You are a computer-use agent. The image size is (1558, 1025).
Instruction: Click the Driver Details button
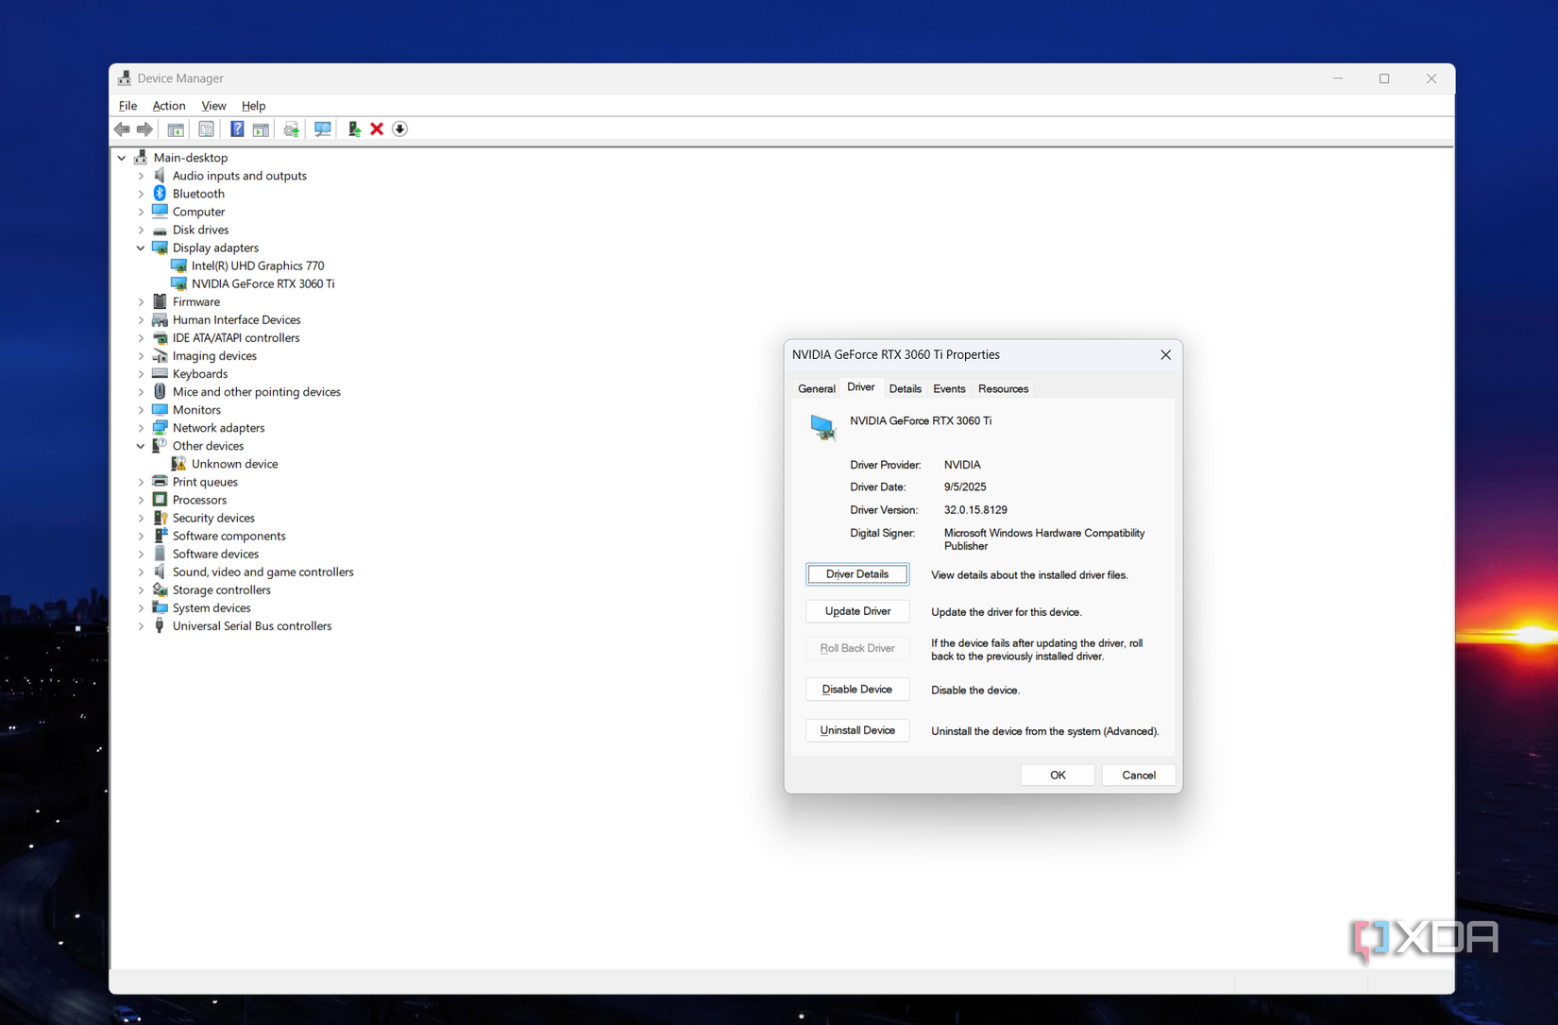[x=857, y=574]
